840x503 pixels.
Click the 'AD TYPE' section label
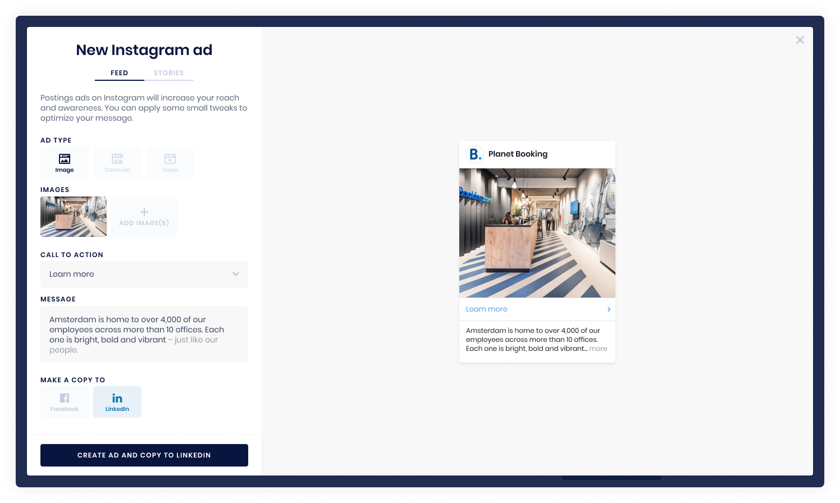(x=56, y=140)
